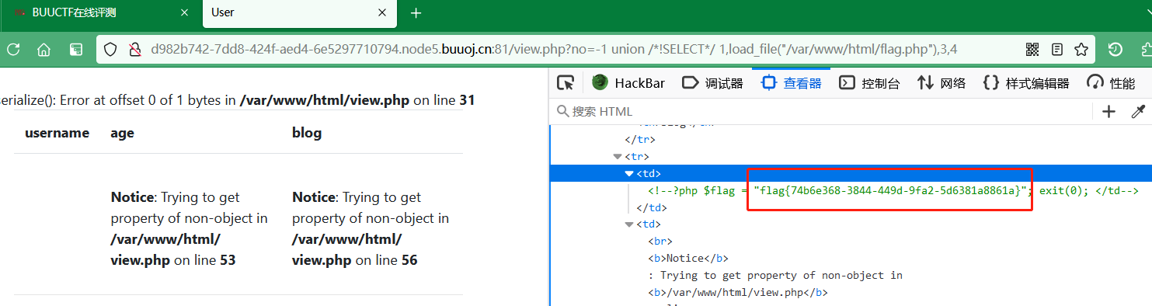Image resolution: width=1152 pixels, height=306 pixels.
Task: Click line number 31 in error message
Action: click(x=467, y=100)
